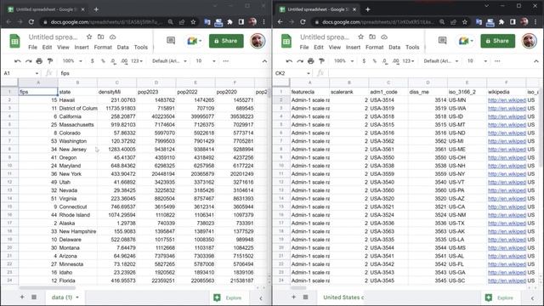Open font size dropdown in right window
The image size is (544, 306).
coord(477,61)
